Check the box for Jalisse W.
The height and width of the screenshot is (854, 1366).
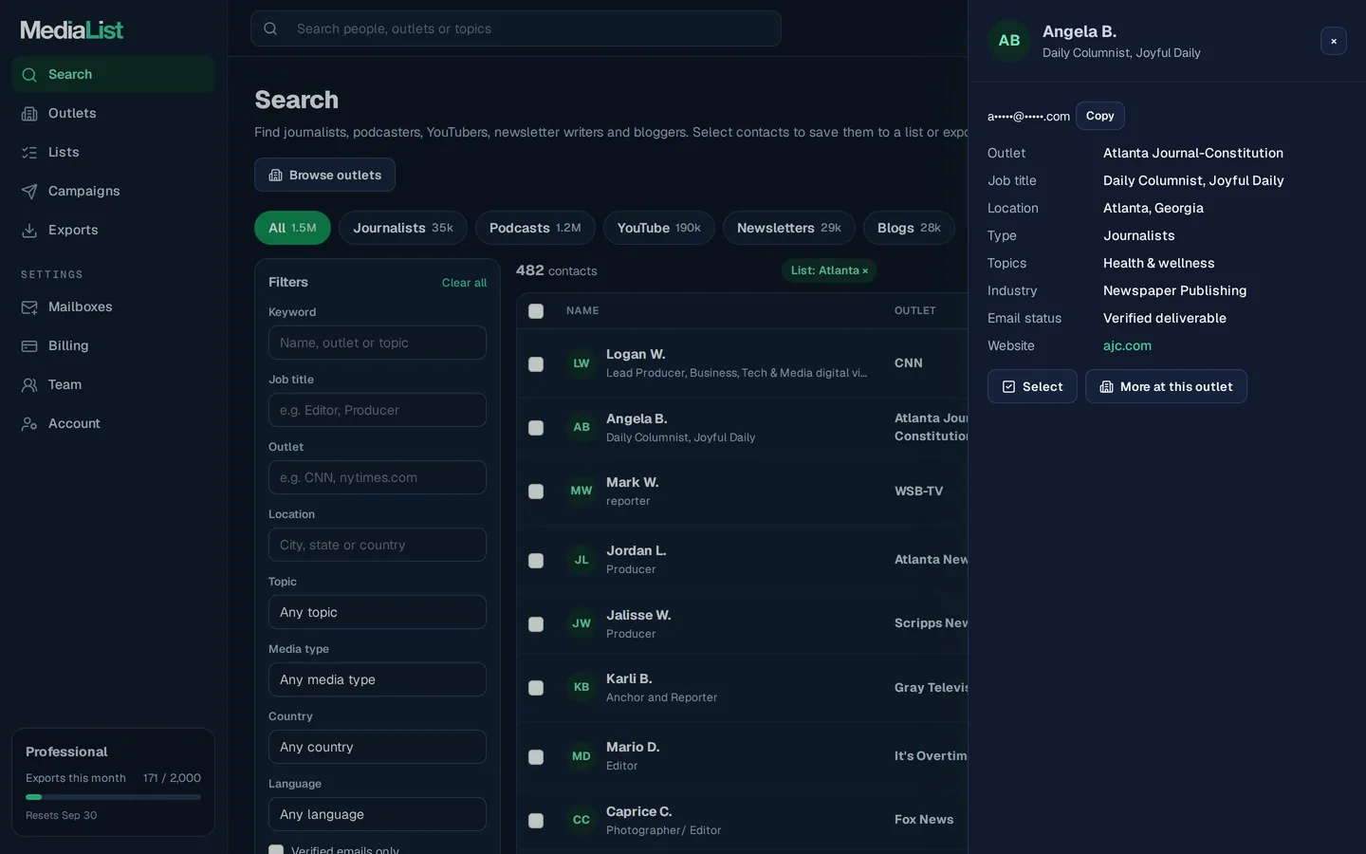pyautogui.click(x=536, y=624)
